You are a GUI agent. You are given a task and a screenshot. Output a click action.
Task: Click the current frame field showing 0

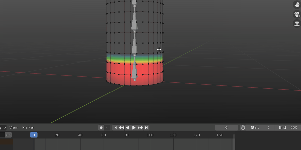(x=227, y=127)
